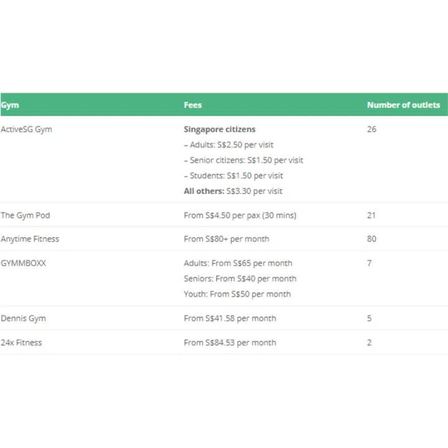
Task: Select the ActiveSG Gym name cell
Action: click(26, 129)
